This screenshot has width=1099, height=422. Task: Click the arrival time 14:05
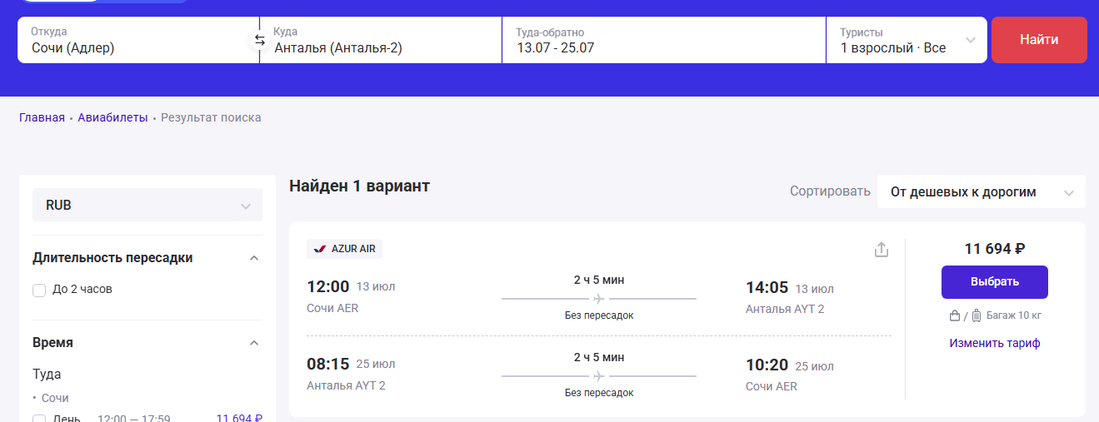(767, 288)
